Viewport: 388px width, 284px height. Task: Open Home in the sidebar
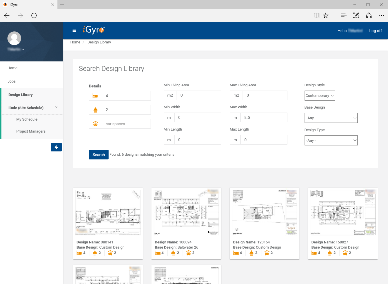(x=12, y=68)
